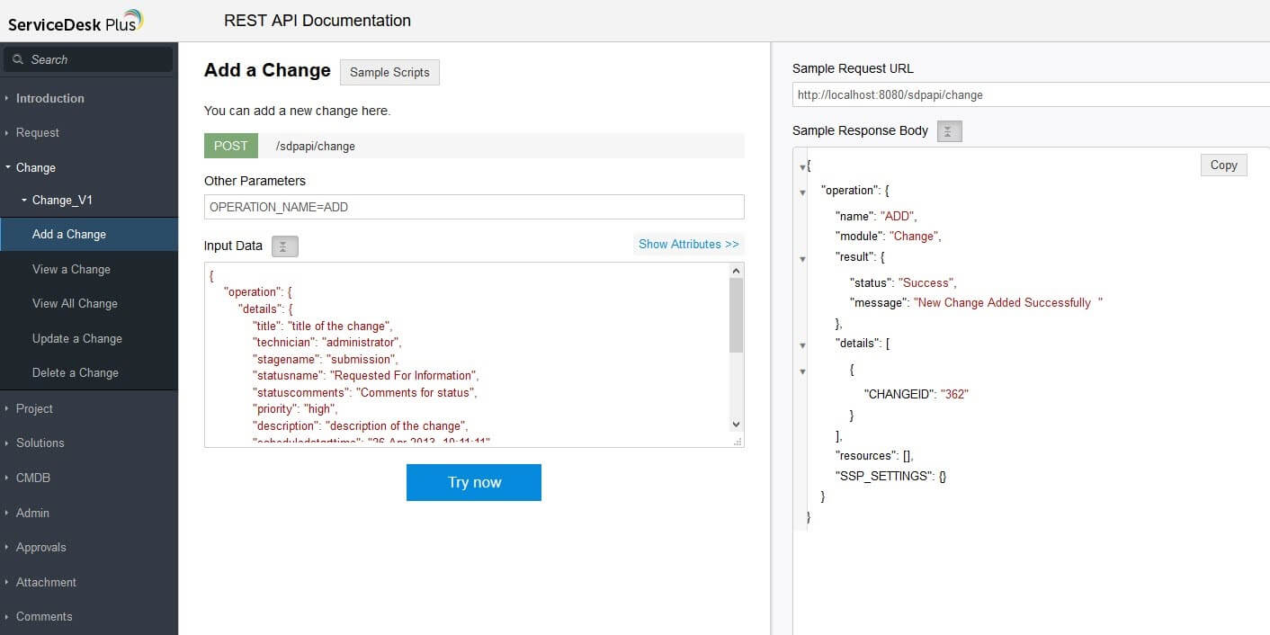Screen dimensions: 1270x635
Task: Click the Input Data scrollbar thumb
Action: click(x=736, y=315)
